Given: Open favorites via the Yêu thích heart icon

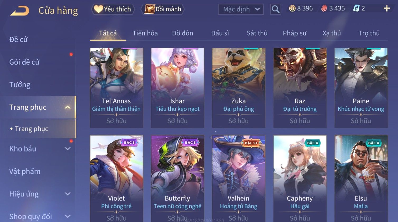Looking at the screenshot, I should (x=98, y=9).
